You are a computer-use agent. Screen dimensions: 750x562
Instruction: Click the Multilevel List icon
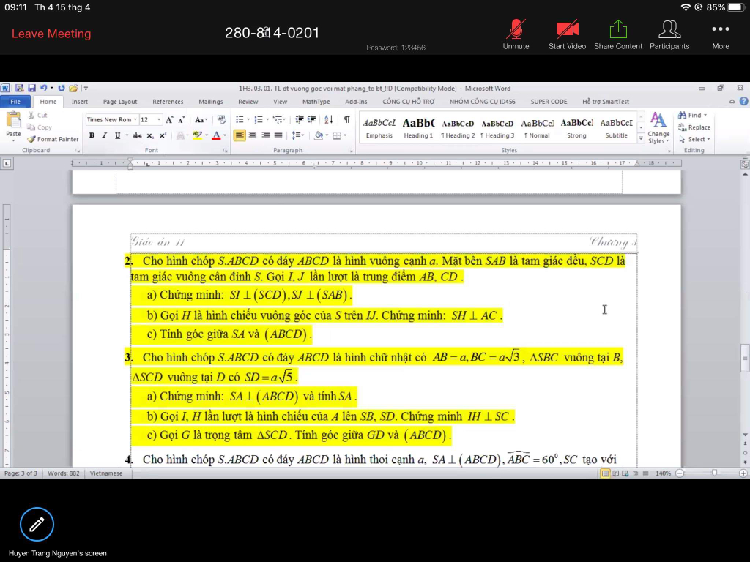click(277, 119)
